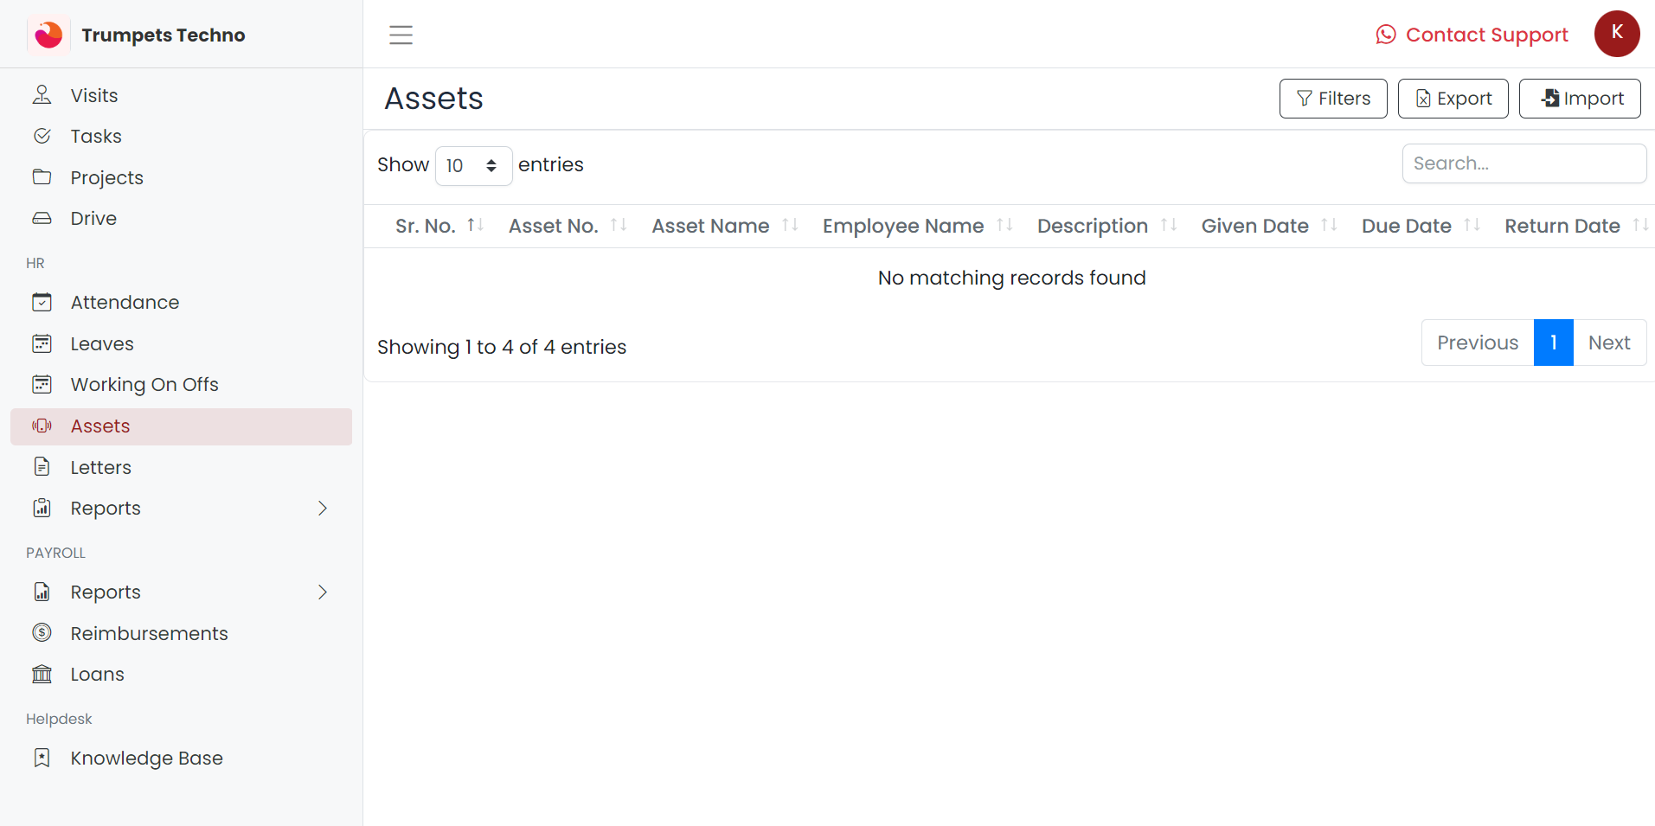Click the Export button
Image resolution: width=1655 pixels, height=826 pixels.
[x=1453, y=99]
